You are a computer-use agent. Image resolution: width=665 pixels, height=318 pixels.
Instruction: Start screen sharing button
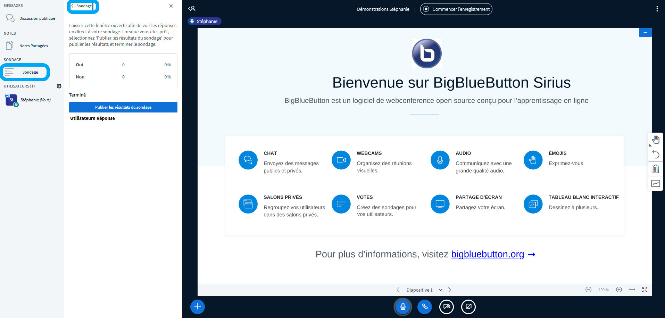468,307
